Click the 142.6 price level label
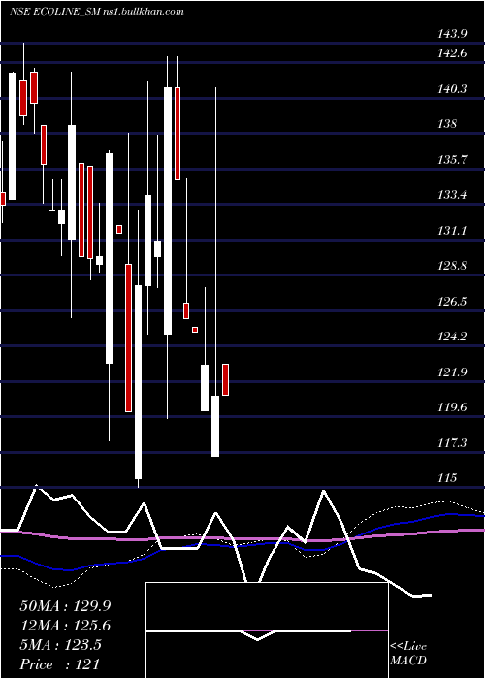 point(452,53)
